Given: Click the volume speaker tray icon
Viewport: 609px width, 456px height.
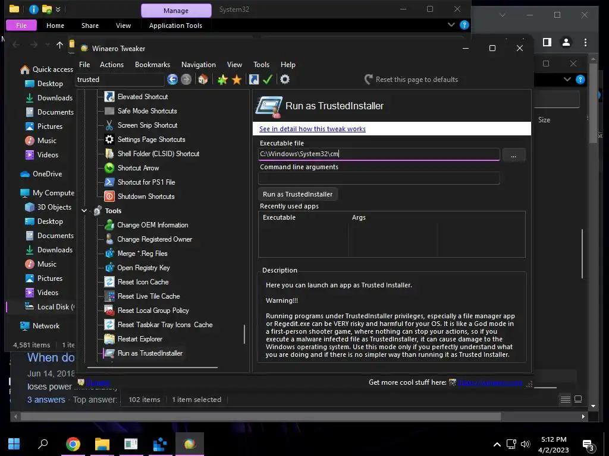Looking at the screenshot, I should [x=526, y=444].
